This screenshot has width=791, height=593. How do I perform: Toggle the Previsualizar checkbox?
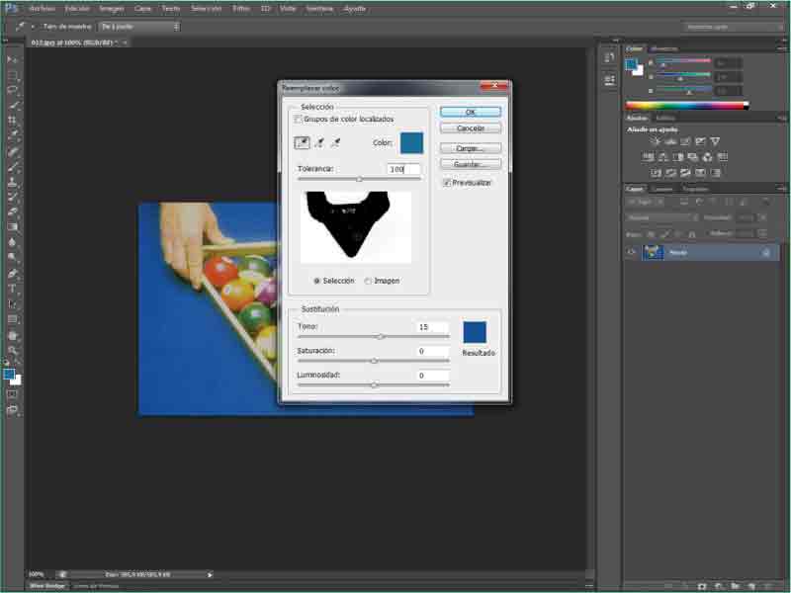coord(447,182)
